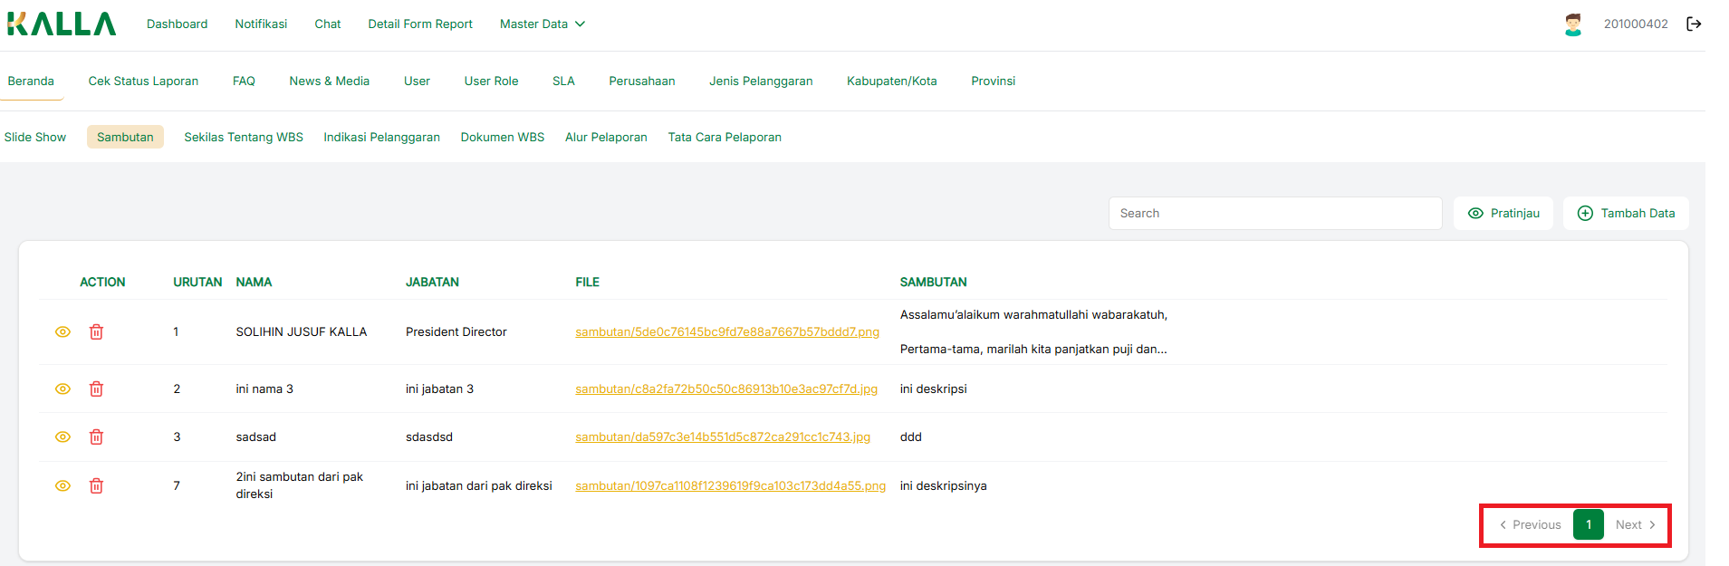Viewport: 1729px width, 566px height.
Task: Open the Pratinjau preview button
Action: coord(1503,214)
